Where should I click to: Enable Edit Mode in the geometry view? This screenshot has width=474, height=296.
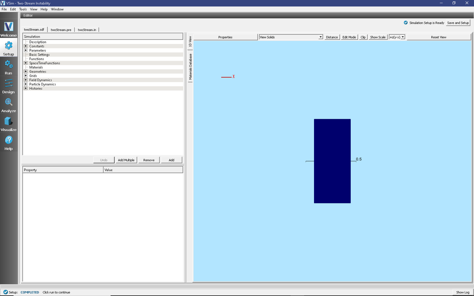pos(349,37)
